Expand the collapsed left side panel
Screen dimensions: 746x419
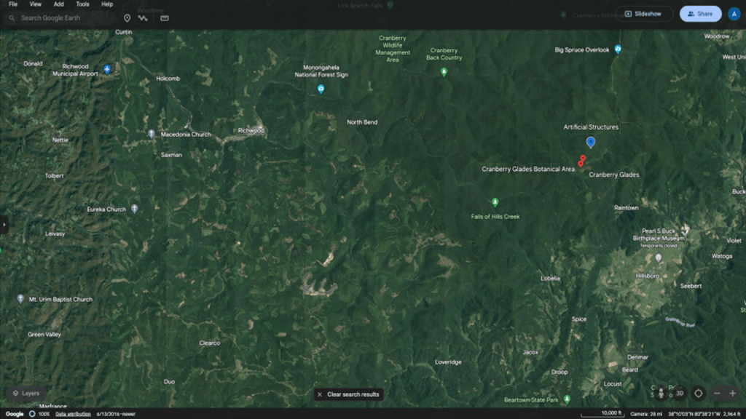[x=4, y=225]
